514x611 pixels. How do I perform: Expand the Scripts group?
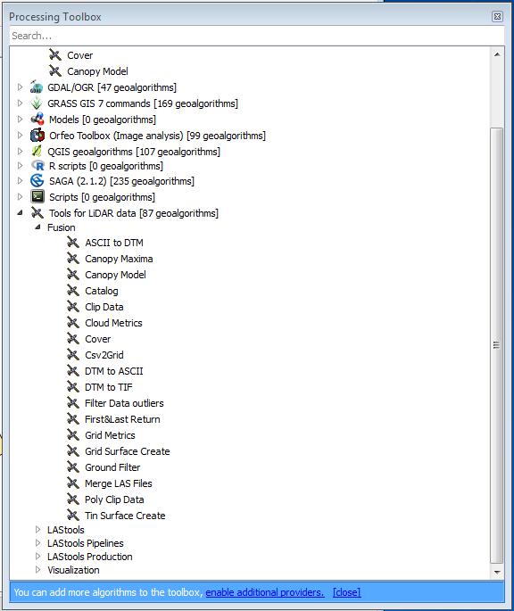pyautogui.click(x=20, y=196)
